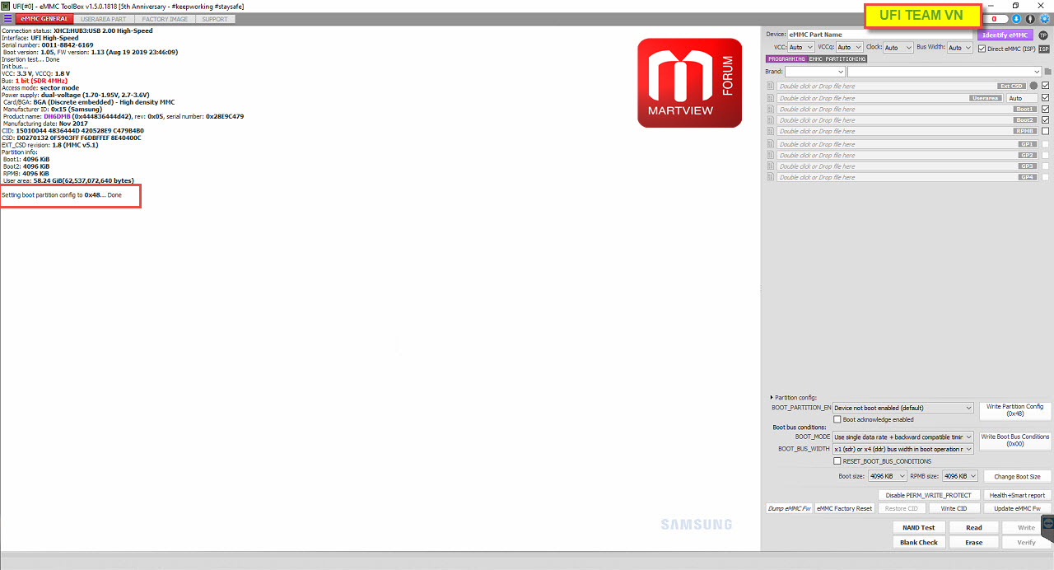The width and height of the screenshot is (1054, 570).
Task: Click Disable PERM_WRITE_PROTECT button
Action: click(928, 495)
